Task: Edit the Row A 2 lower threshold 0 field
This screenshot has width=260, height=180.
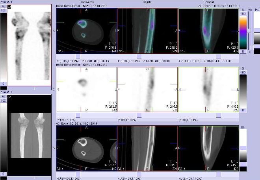Action: tap(4, 174)
